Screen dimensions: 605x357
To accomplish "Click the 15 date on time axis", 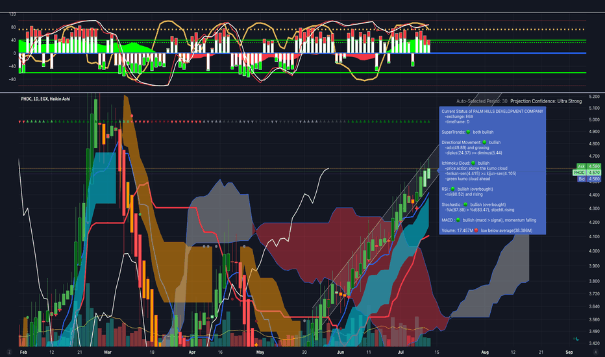I will 437,352.
